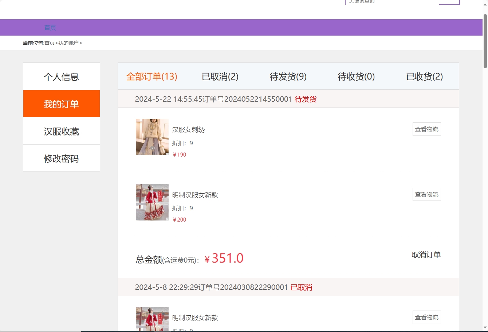Check logistics for 汉服女刺绣 item
The image size is (488, 332).
(426, 129)
